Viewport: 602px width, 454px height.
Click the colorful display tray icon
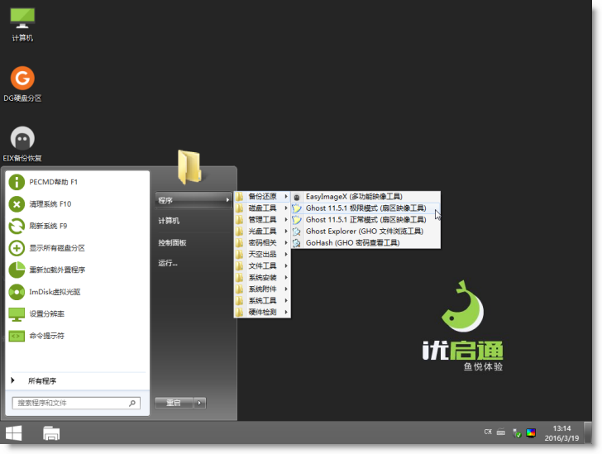click(531, 432)
